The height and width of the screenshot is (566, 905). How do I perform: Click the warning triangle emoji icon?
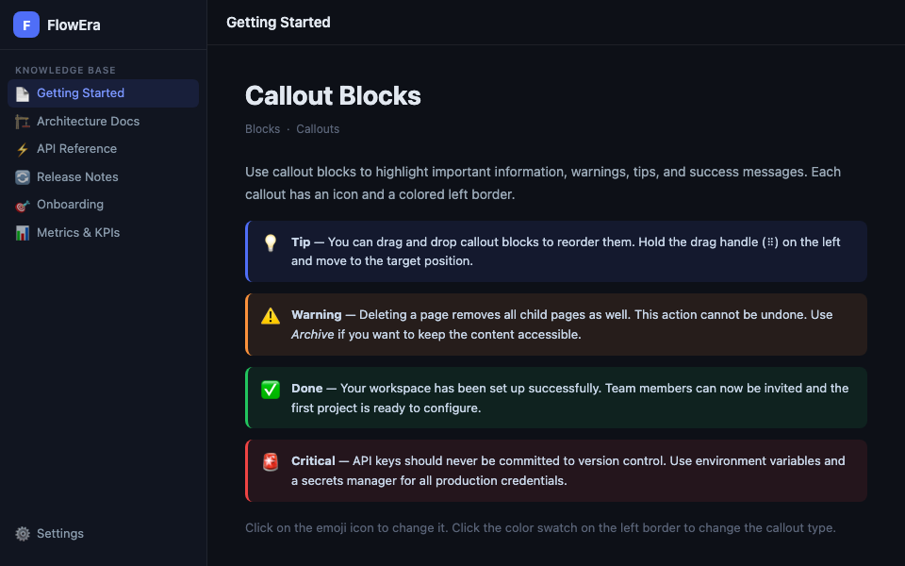[x=271, y=316]
